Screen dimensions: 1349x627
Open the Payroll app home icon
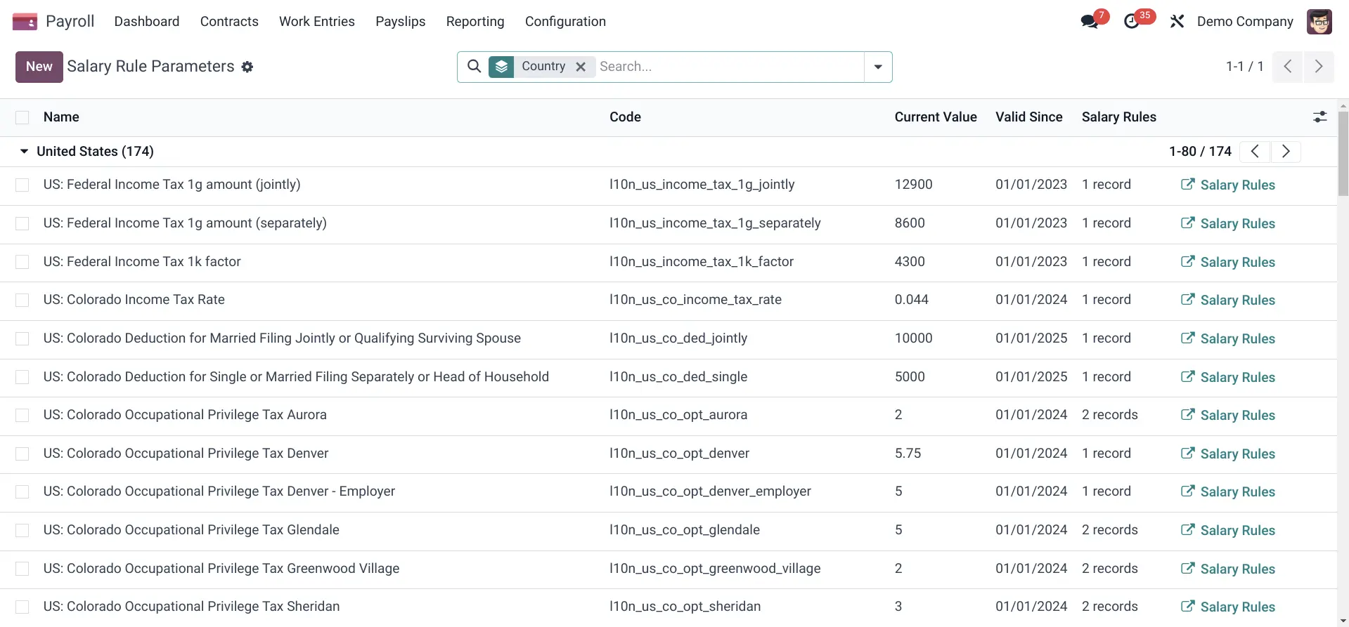point(25,22)
